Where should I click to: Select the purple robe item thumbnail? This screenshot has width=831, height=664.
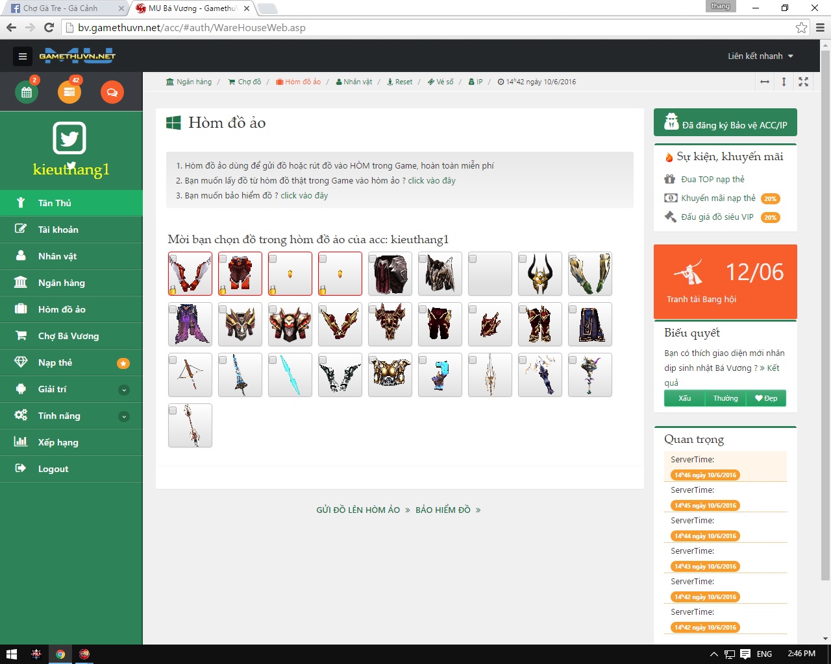pos(190,324)
